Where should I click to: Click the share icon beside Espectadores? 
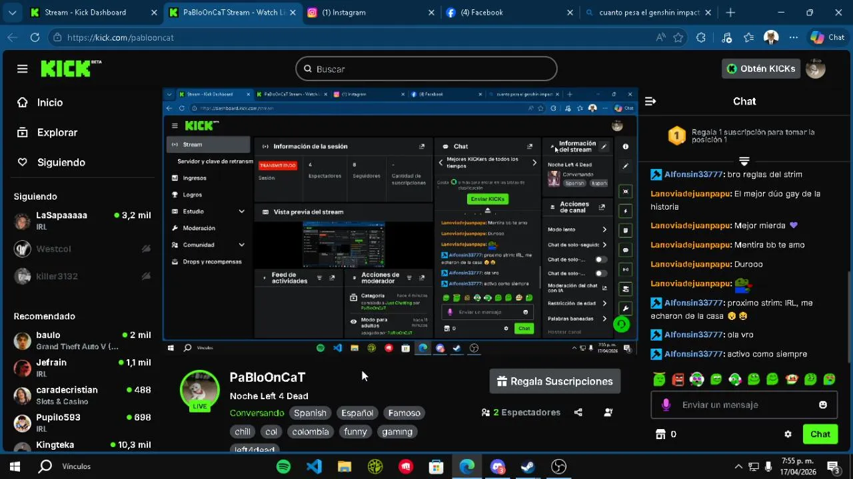click(578, 412)
